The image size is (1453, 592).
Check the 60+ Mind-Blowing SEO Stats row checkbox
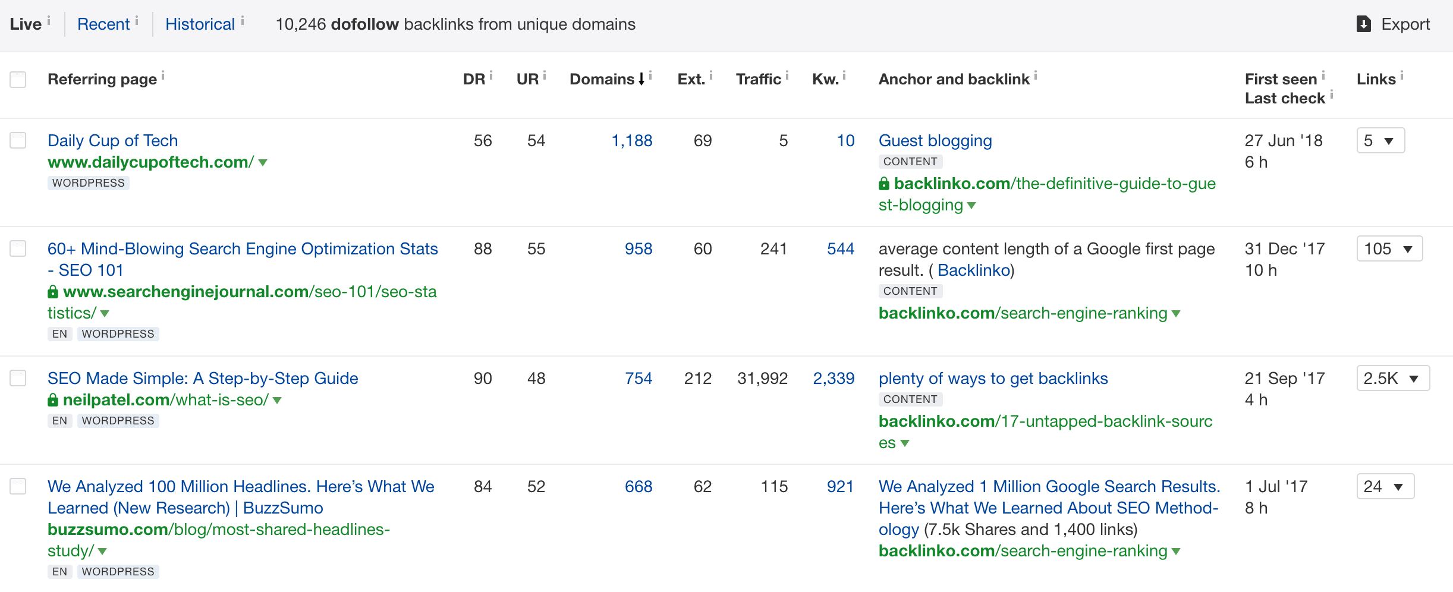18,248
